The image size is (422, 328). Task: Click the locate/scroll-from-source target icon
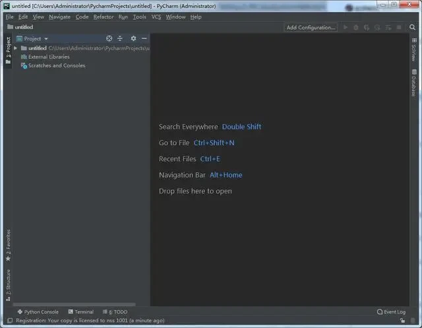(109, 39)
